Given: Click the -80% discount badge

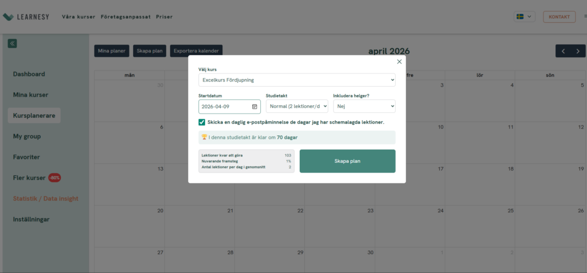Looking at the screenshot, I should click(55, 178).
